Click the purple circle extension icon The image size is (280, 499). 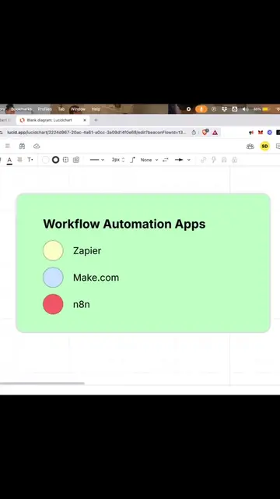(270, 133)
